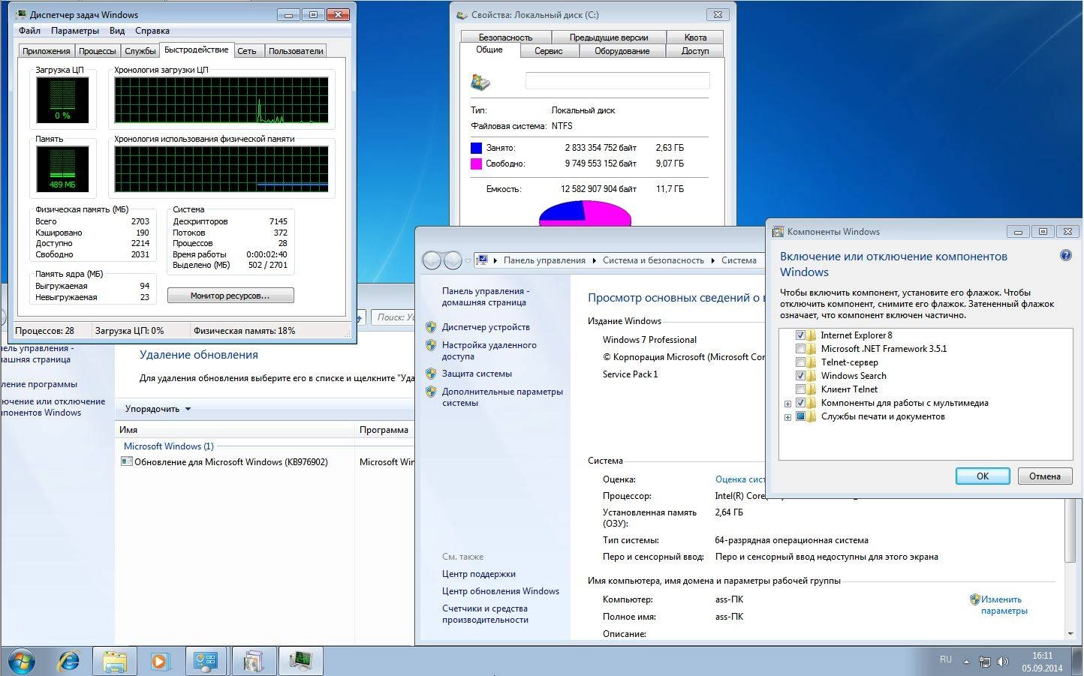Open the Windows Start orb
This screenshot has width=1084, height=676.
(21, 661)
